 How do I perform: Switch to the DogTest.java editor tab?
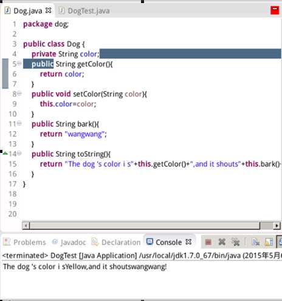click(84, 11)
